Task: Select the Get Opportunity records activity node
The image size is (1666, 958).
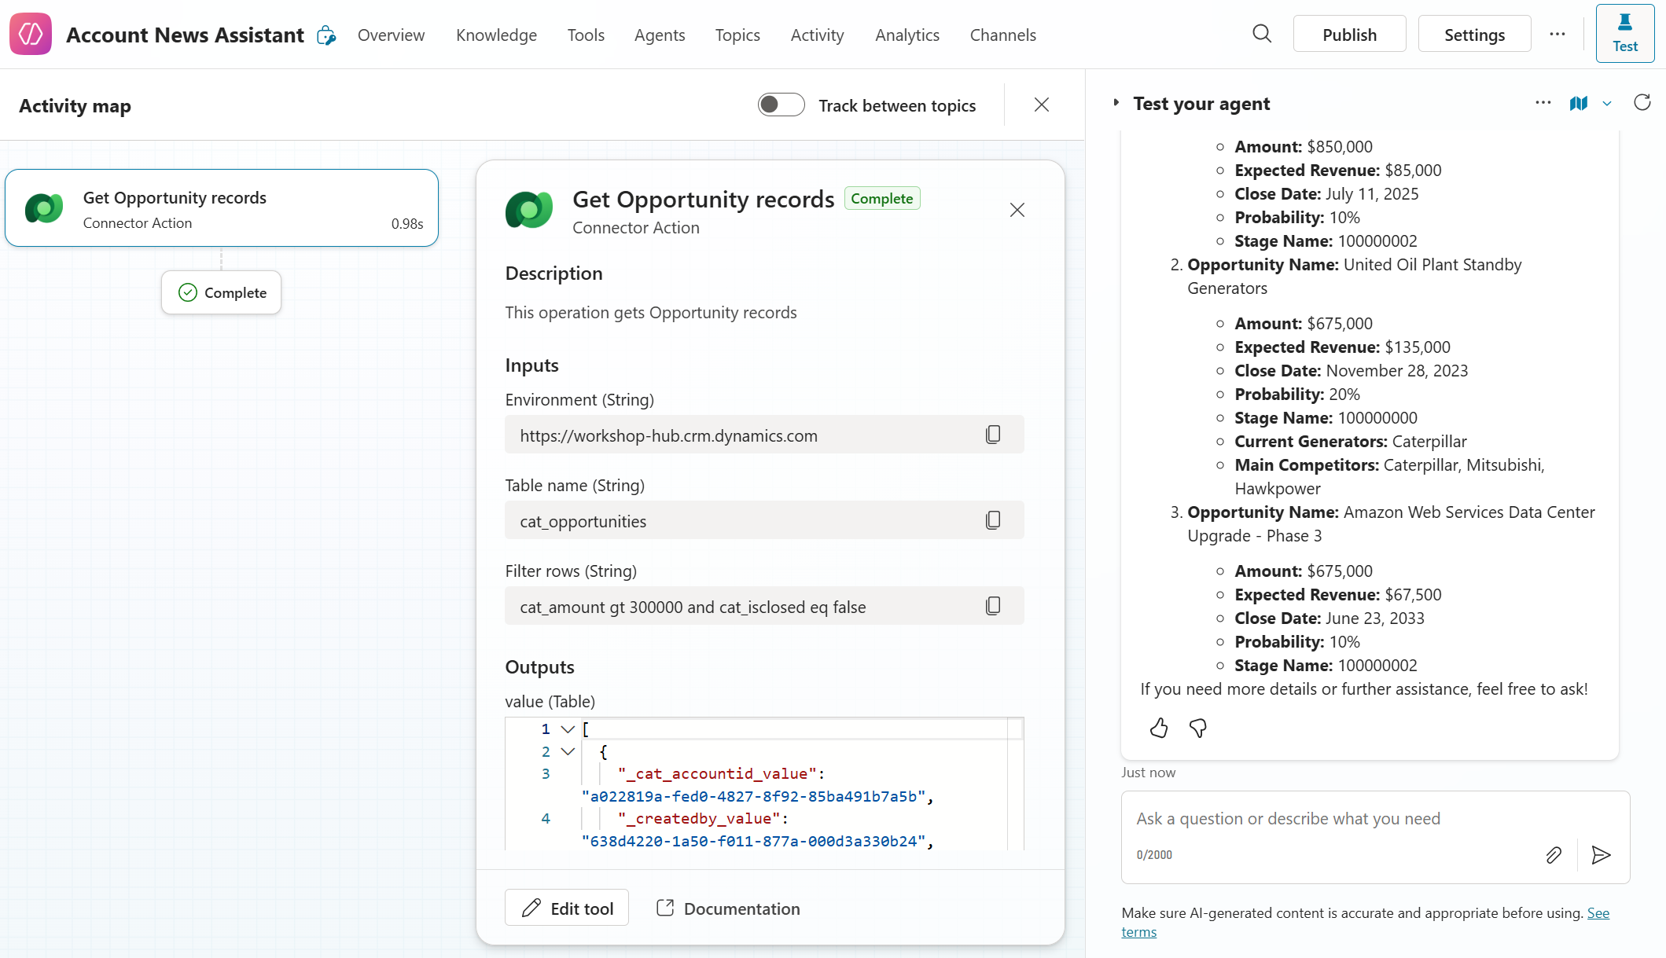Action: coord(222,208)
